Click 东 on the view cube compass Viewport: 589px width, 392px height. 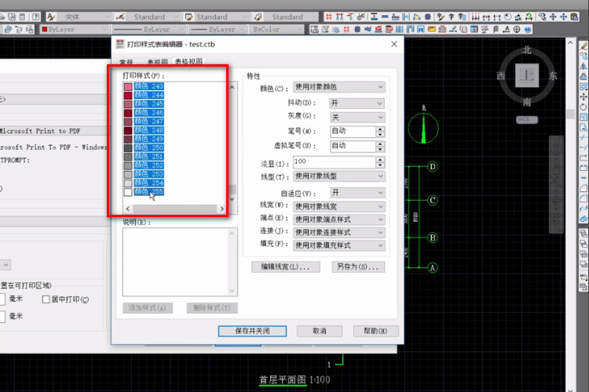[x=553, y=76]
